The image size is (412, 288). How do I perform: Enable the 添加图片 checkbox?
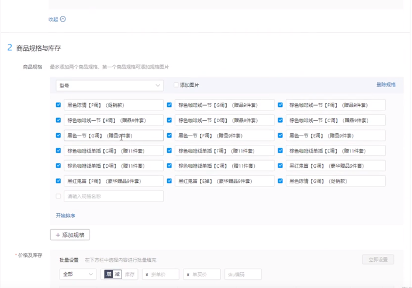(176, 85)
